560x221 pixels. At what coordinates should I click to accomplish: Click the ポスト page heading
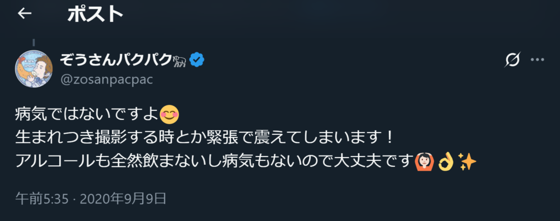pyautogui.click(x=95, y=15)
